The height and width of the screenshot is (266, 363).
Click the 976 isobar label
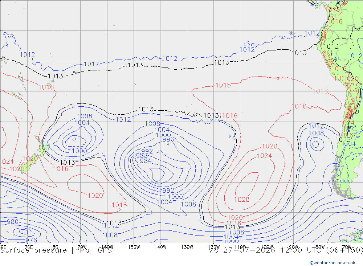pos(31,240)
